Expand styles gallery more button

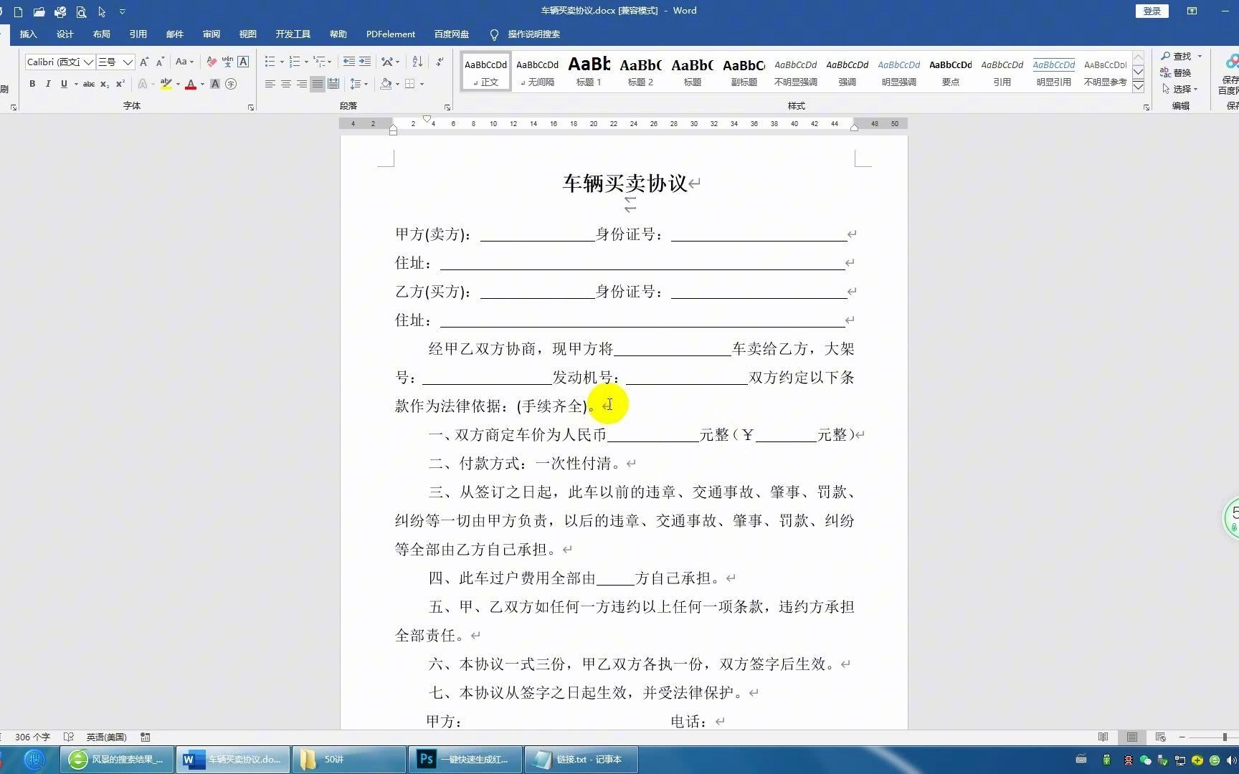(1138, 87)
